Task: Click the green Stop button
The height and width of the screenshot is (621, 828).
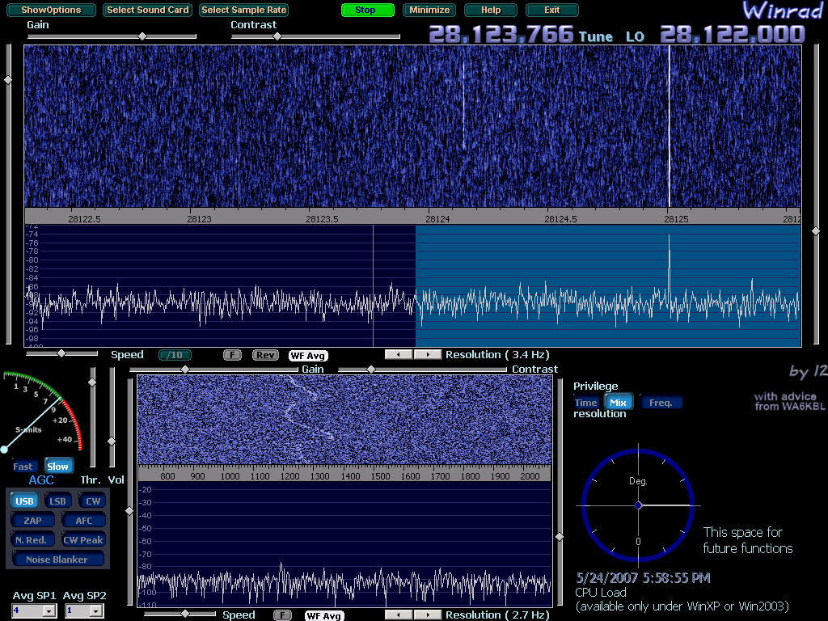Action: [367, 11]
